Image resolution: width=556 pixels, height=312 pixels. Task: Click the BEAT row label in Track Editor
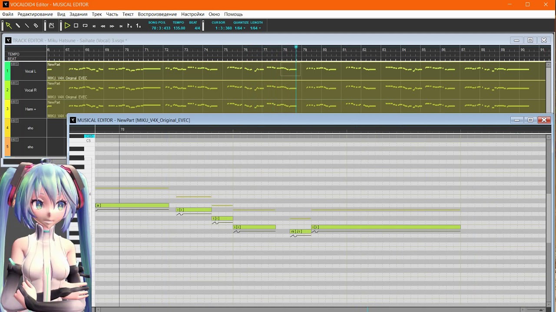pyautogui.click(x=12, y=59)
